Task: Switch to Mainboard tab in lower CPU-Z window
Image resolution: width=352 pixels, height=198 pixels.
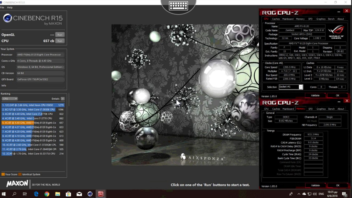Action: pos(288,109)
